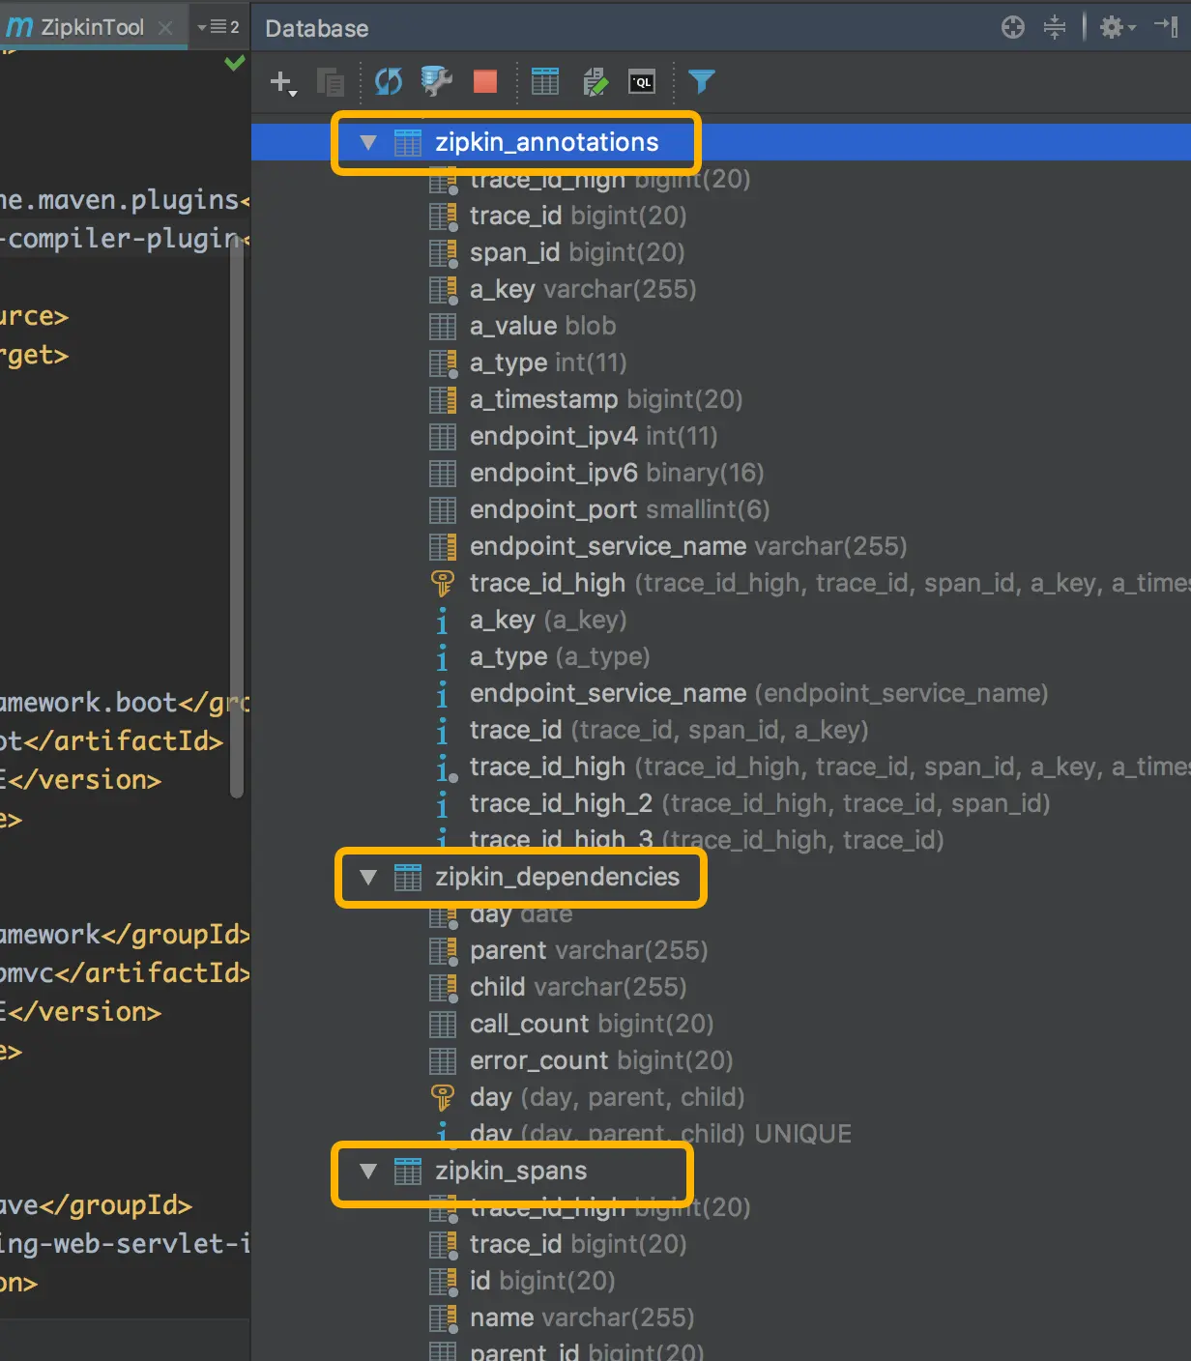Image resolution: width=1191 pixels, height=1361 pixels.
Task: Open Data Source Properties wrench icon
Action: click(437, 81)
